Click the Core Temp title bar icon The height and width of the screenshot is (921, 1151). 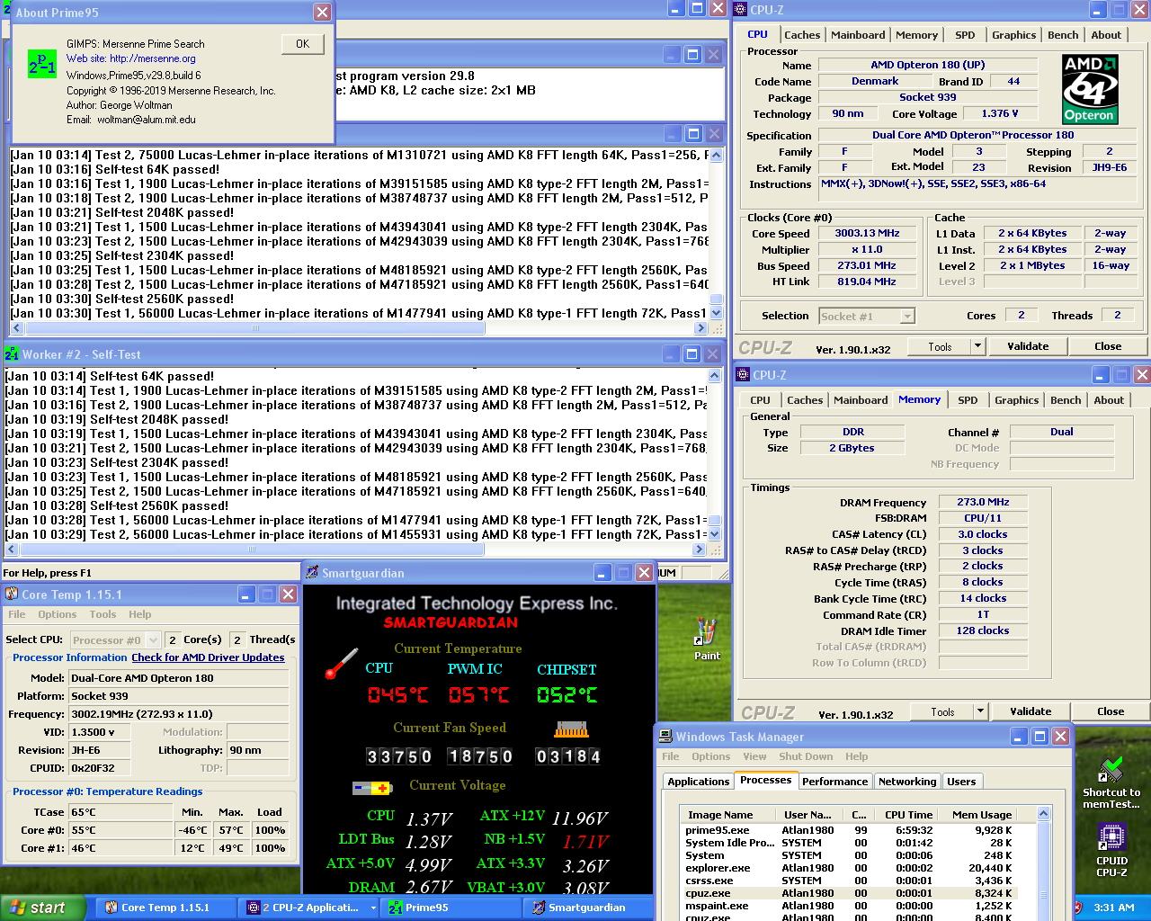click(x=12, y=594)
